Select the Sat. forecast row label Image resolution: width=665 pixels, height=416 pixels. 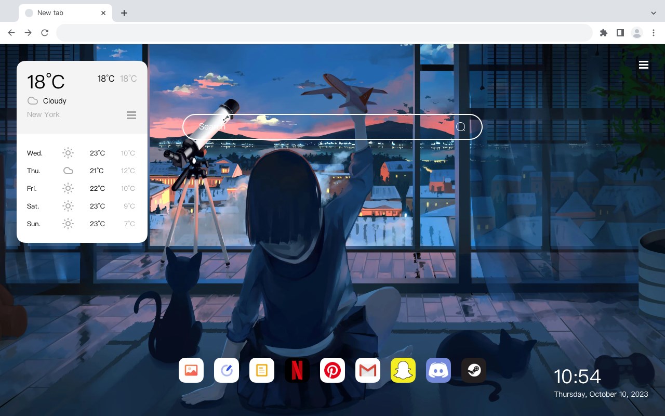[x=33, y=206]
